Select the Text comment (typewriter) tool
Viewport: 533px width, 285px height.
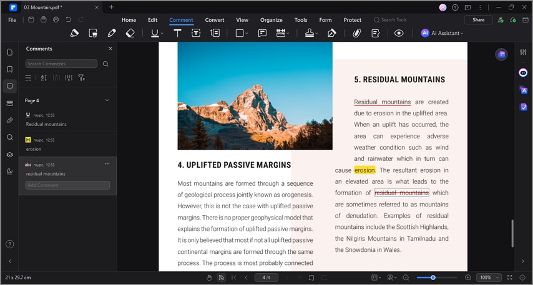pyautogui.click(x=177, y=33)
